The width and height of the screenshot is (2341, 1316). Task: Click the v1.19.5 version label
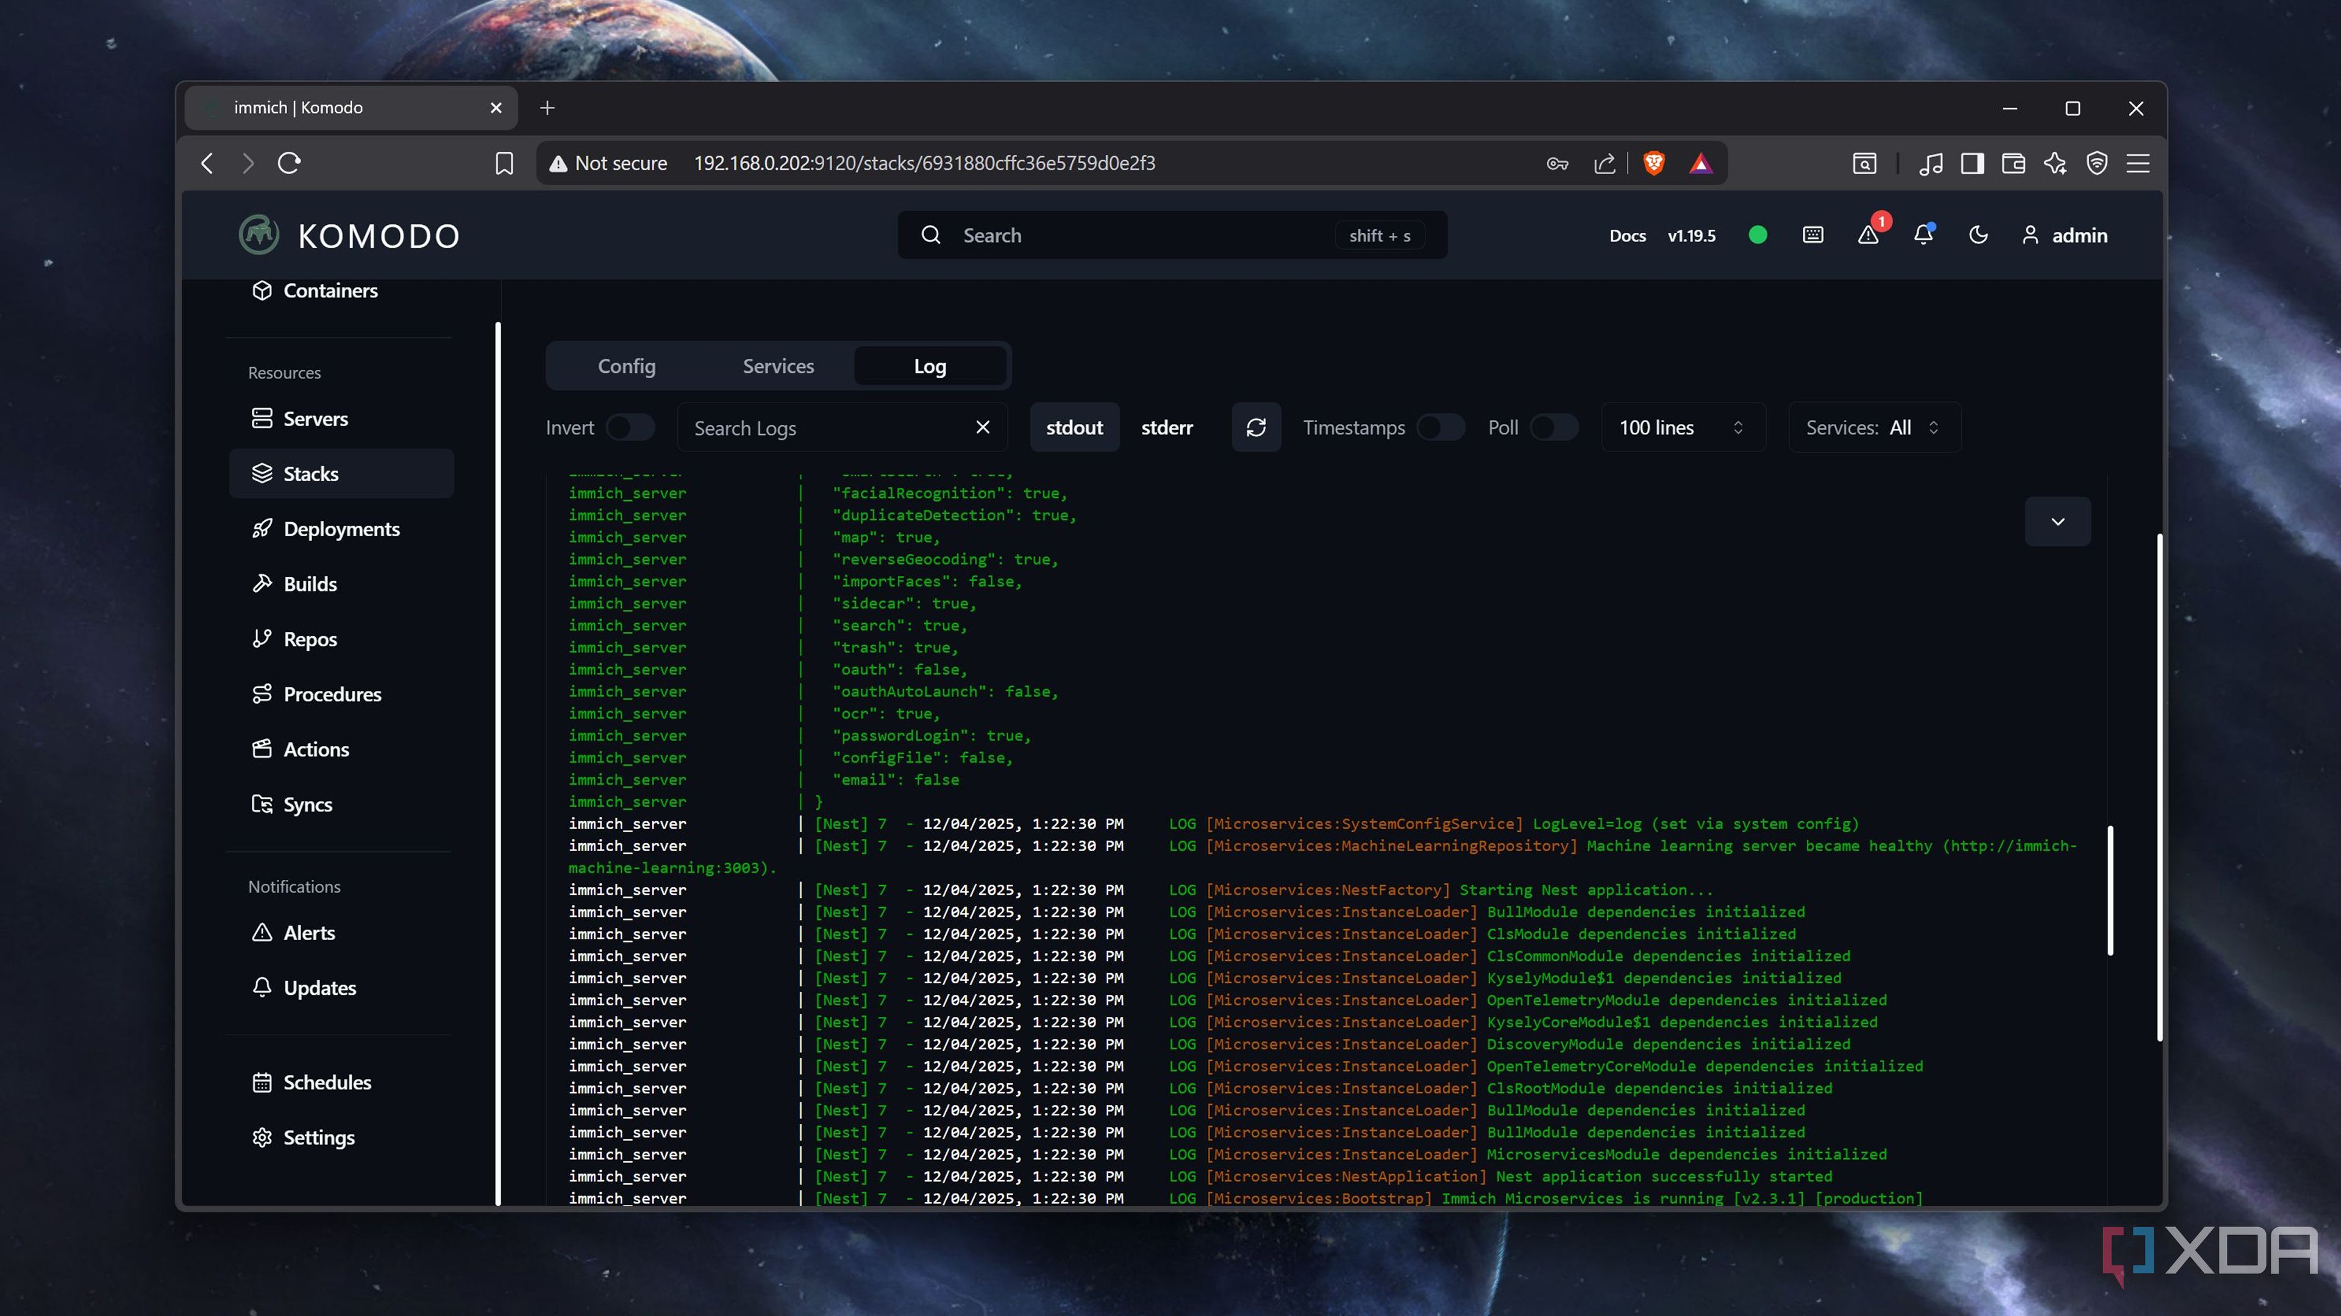[1691, 236]
